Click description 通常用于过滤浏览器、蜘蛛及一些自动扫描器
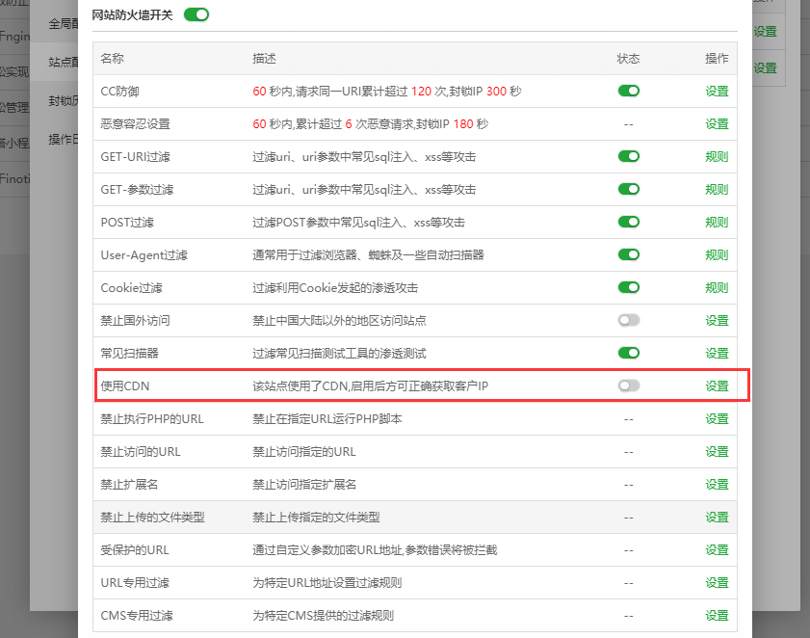The image size is (810, 638). tap(368, 254)
